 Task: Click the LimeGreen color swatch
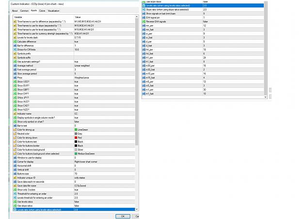76,130
